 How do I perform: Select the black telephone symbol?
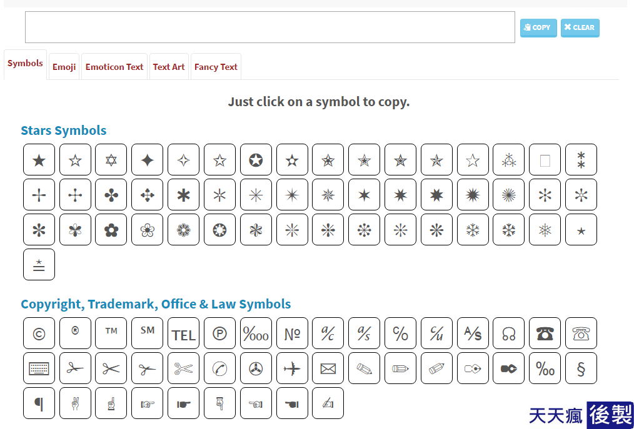click(x=545, y=333)
